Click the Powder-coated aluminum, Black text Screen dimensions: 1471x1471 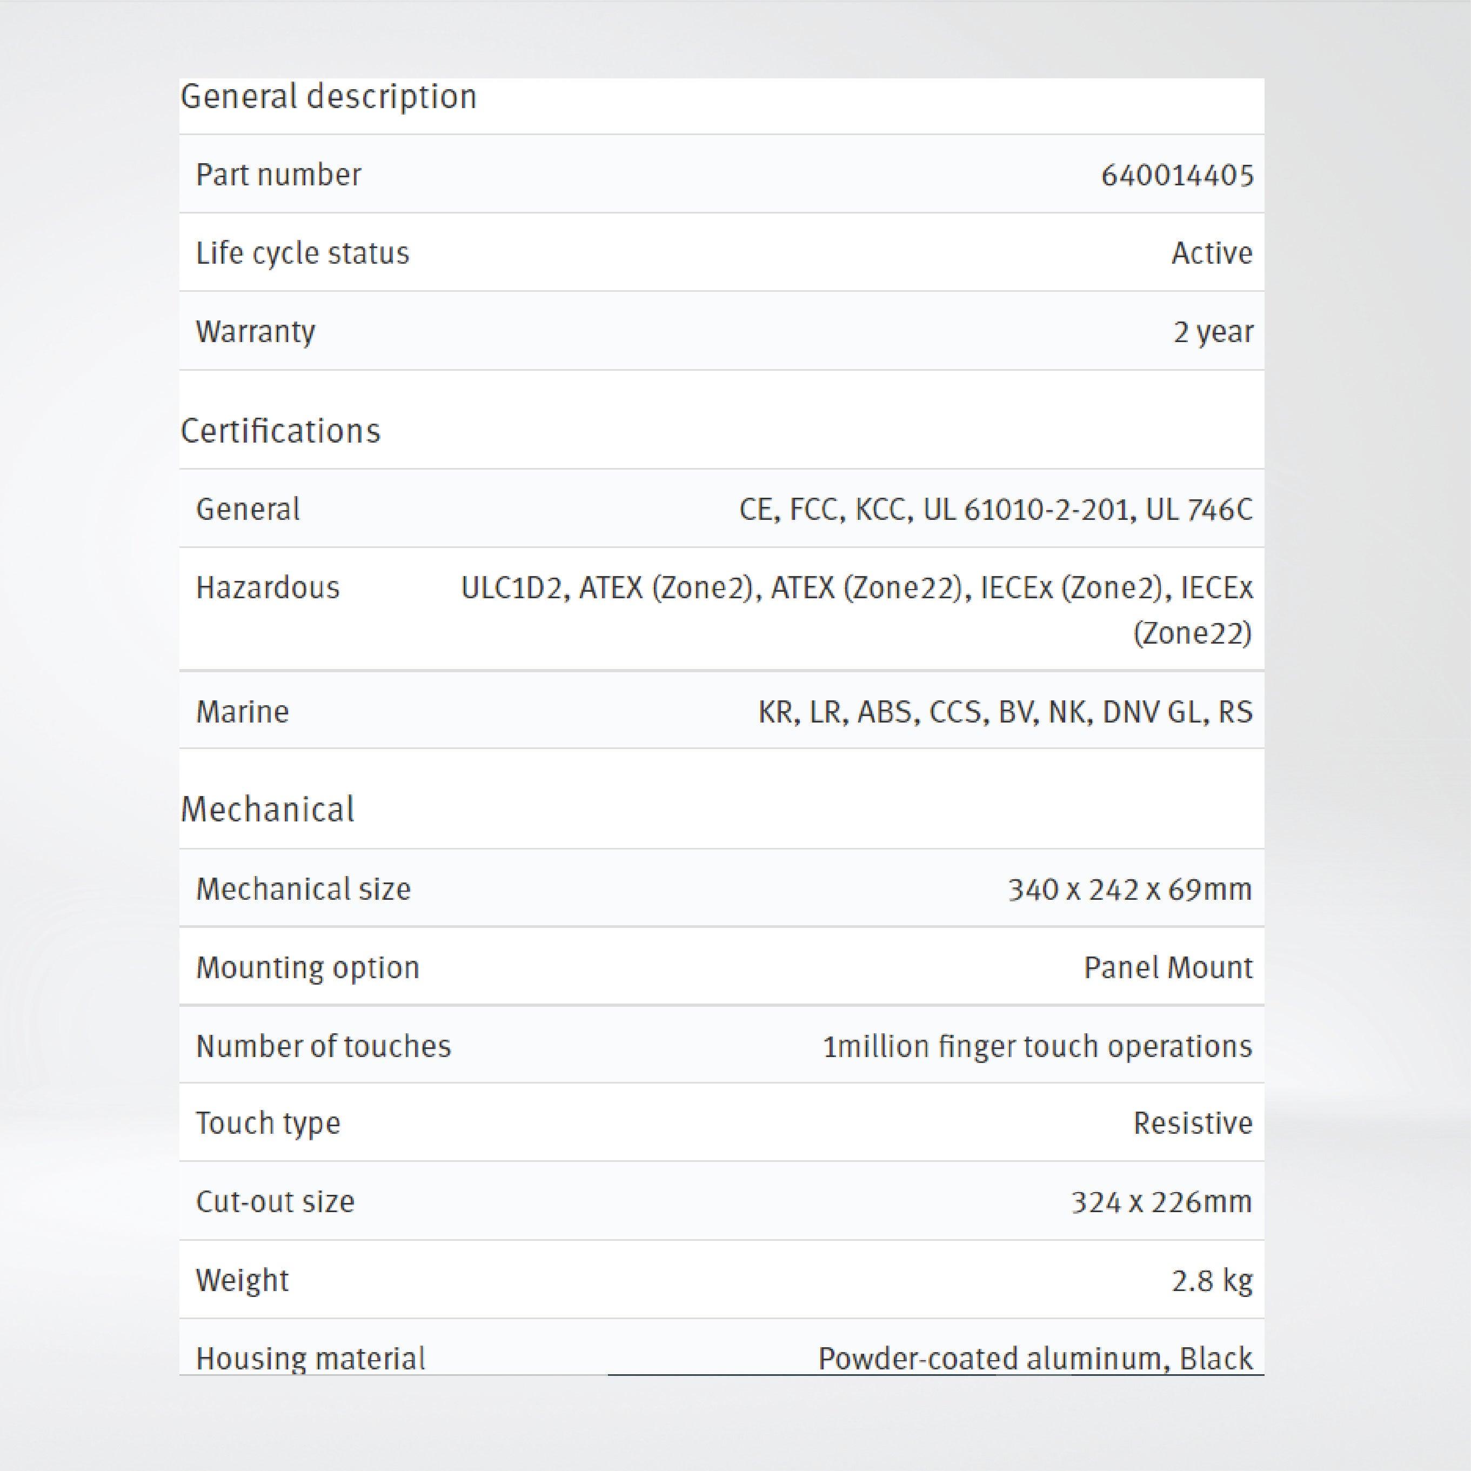[x=1034, y=1358]
